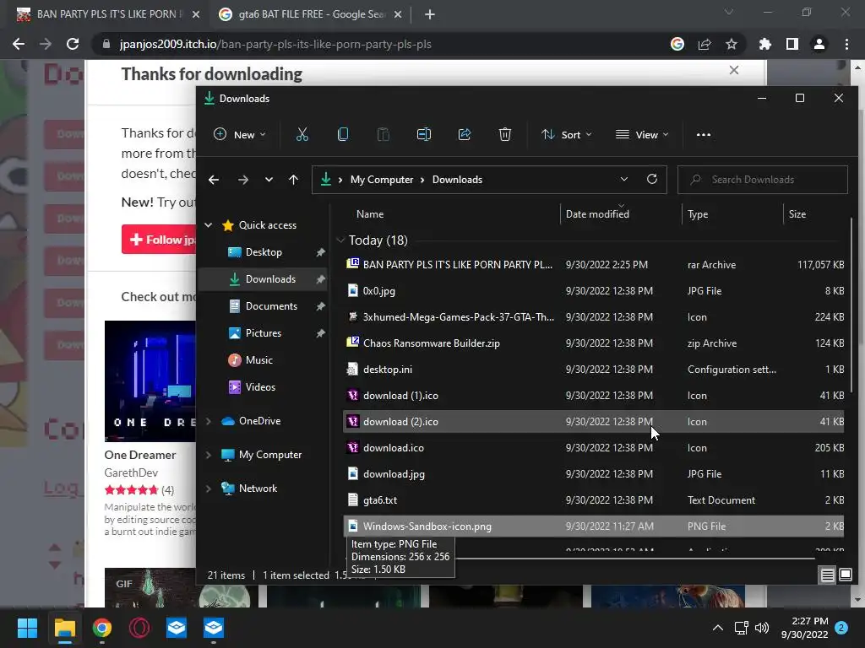
Task: Go back in File Explorer
Action: [214, 180]
